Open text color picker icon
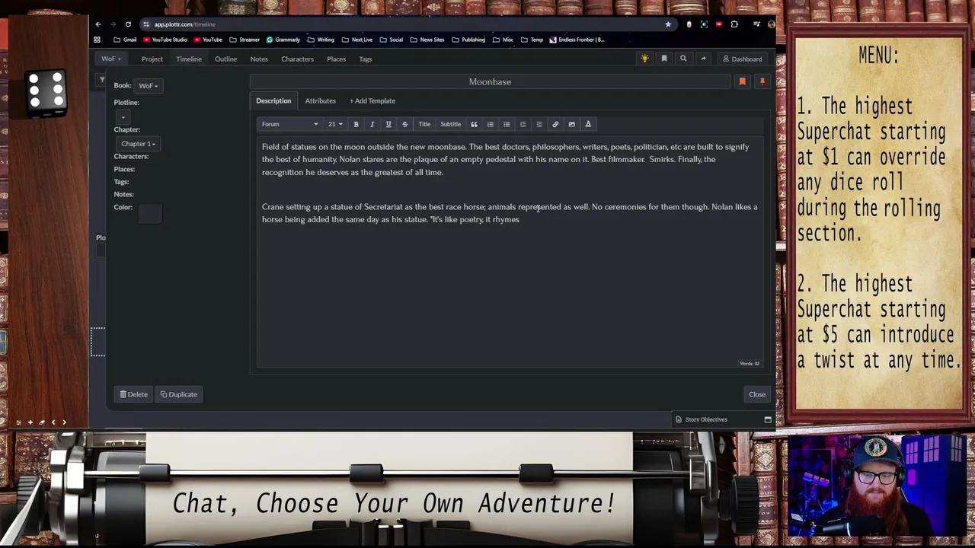Screen dimensions: 975x548 (588, 124)
